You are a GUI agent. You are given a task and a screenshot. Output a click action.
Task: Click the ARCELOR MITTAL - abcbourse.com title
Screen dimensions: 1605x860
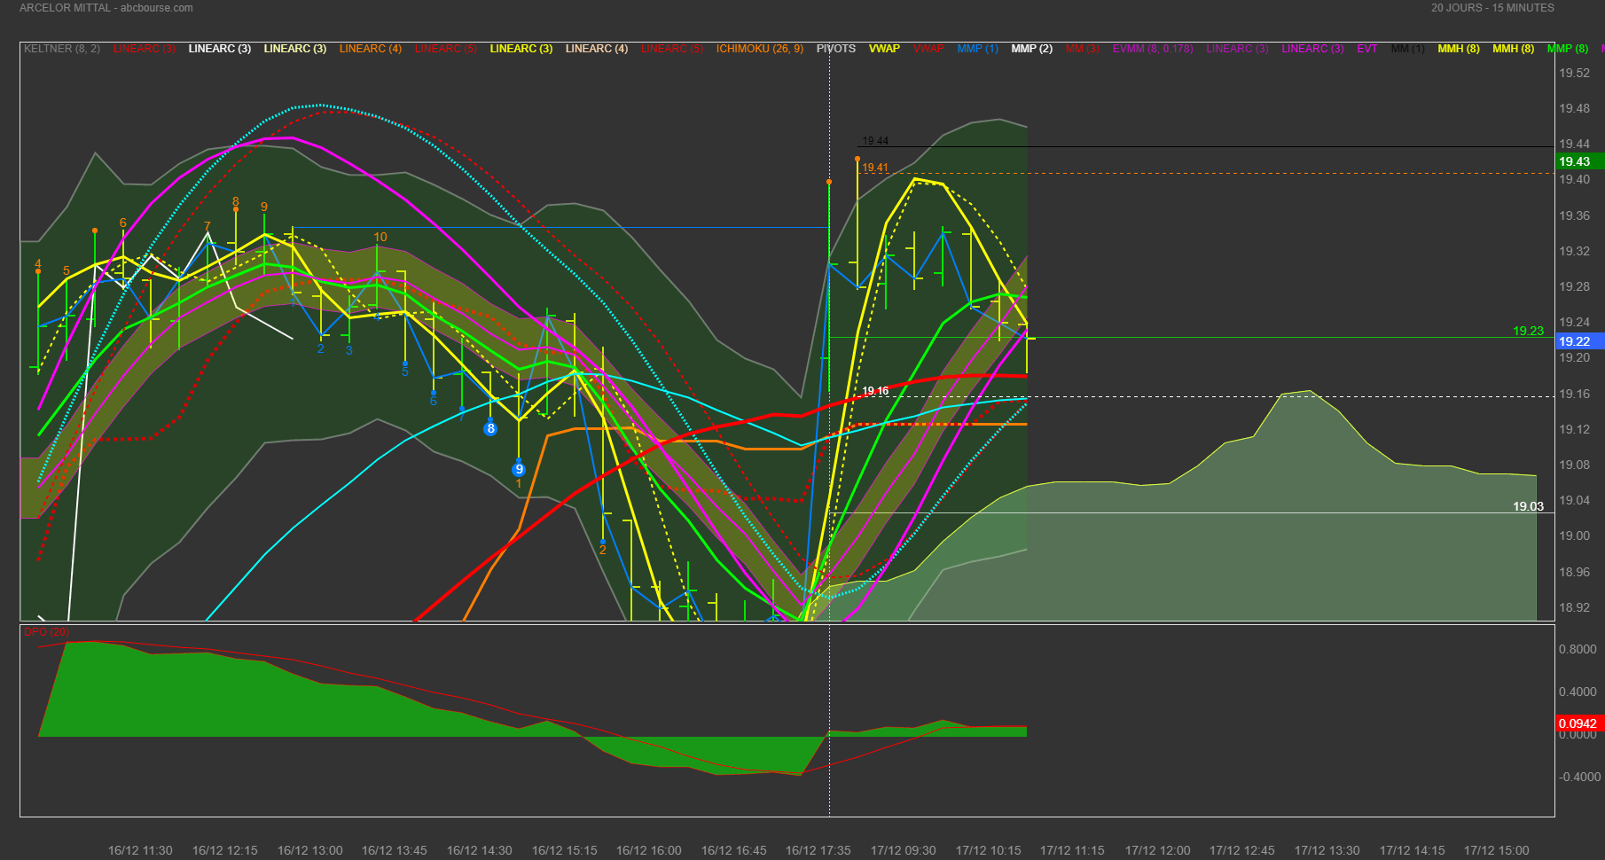point(106,8)
